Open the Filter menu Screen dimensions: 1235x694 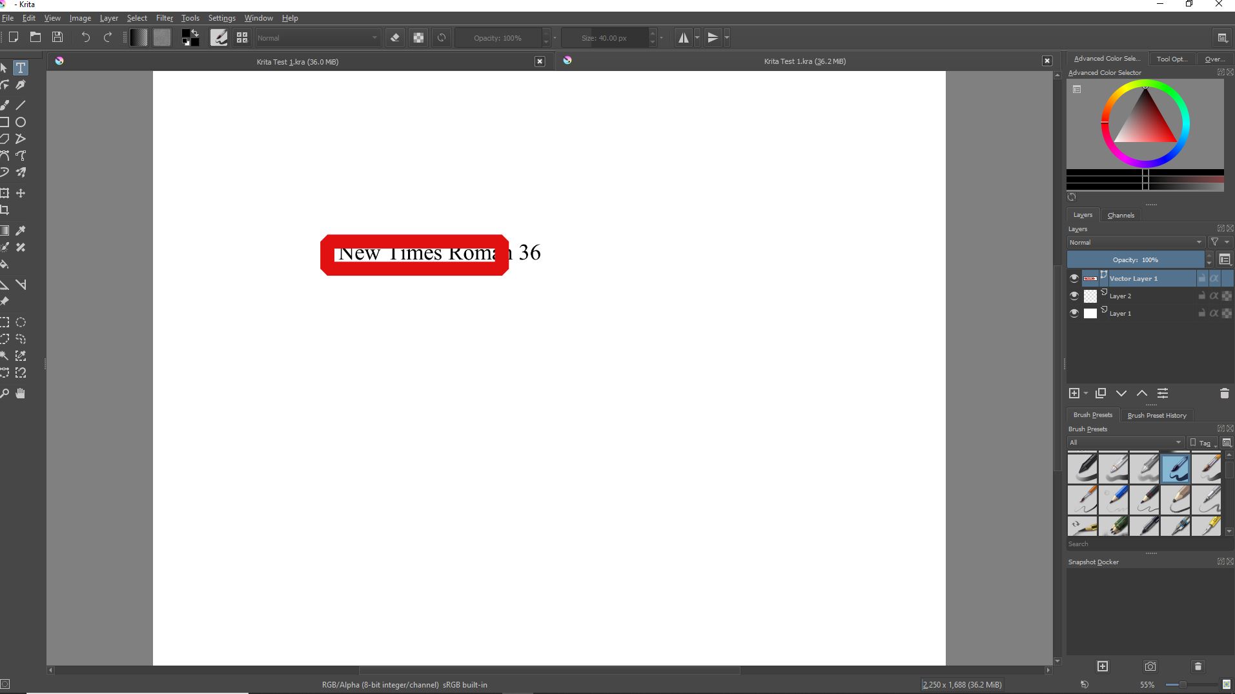165,18
